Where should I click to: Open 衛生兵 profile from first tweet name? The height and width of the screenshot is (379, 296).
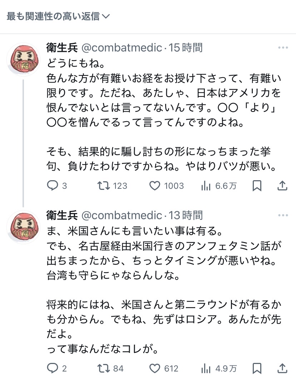coord(62,48)
